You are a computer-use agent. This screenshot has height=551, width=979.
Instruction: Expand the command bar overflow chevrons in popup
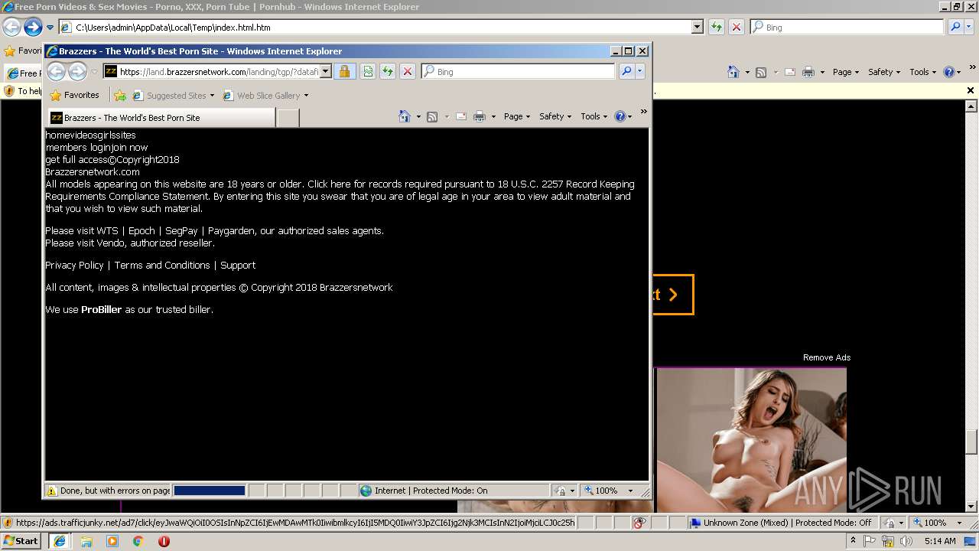(x=643, y=112)
